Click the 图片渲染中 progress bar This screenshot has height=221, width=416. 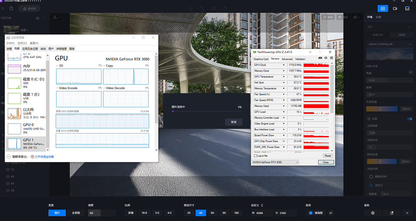[x=206, y=111]
